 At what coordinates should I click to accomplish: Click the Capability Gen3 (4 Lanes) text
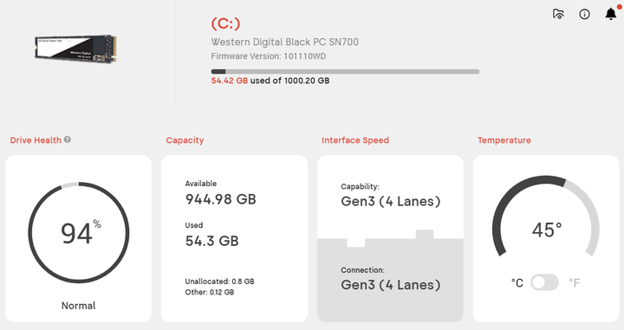(x=390, y=201)
